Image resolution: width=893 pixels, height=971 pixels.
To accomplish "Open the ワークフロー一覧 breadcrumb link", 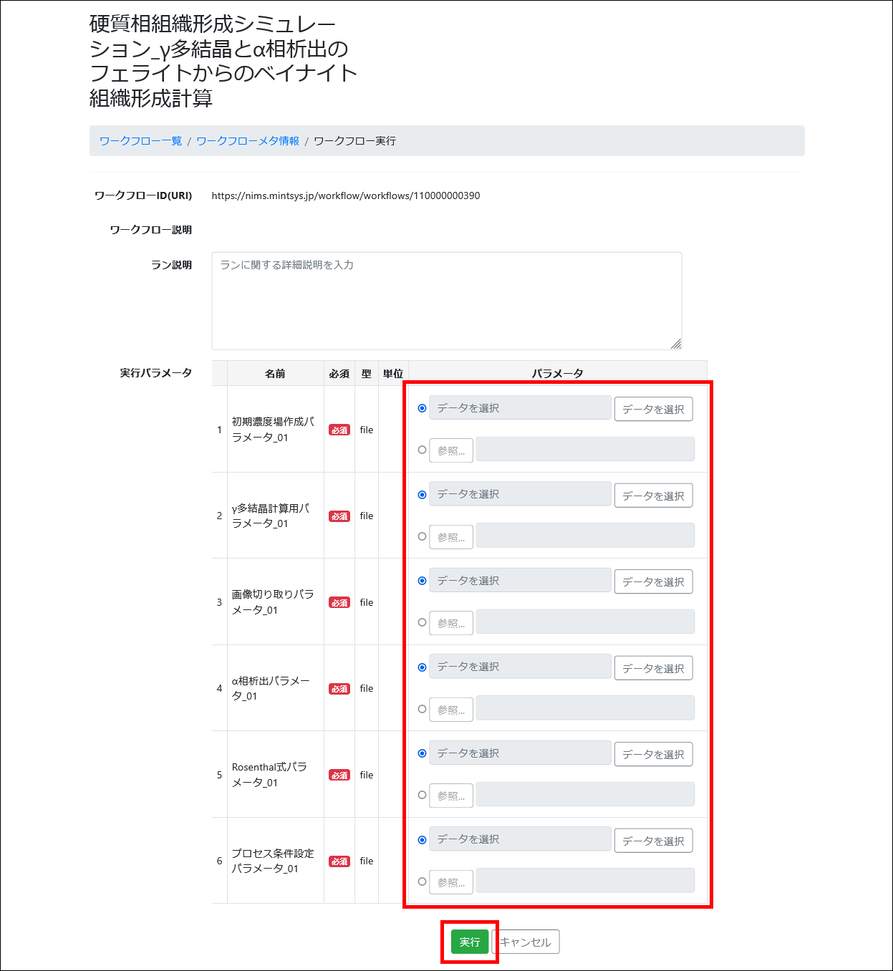I will [140, 141].
